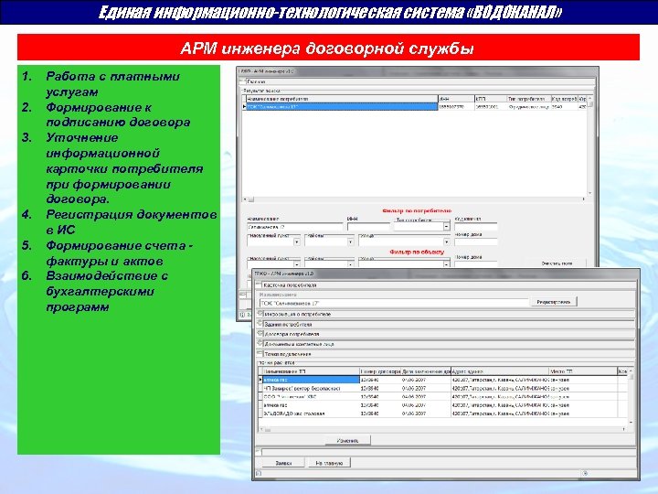Open Районы dropdown in object filter
This screenshot has width=658, height=494.
click(350, 264)
